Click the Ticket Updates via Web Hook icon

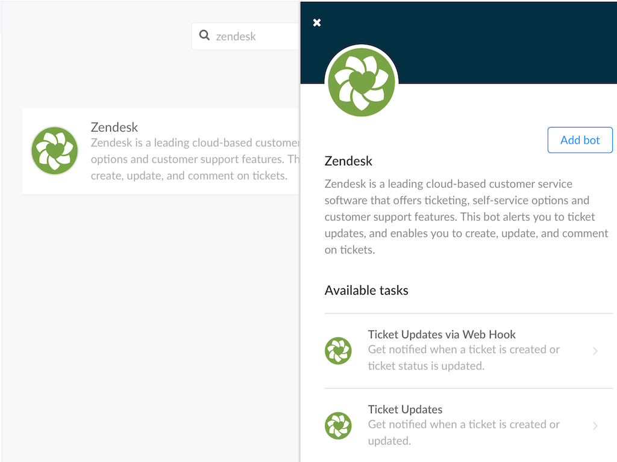pos(338,351)
